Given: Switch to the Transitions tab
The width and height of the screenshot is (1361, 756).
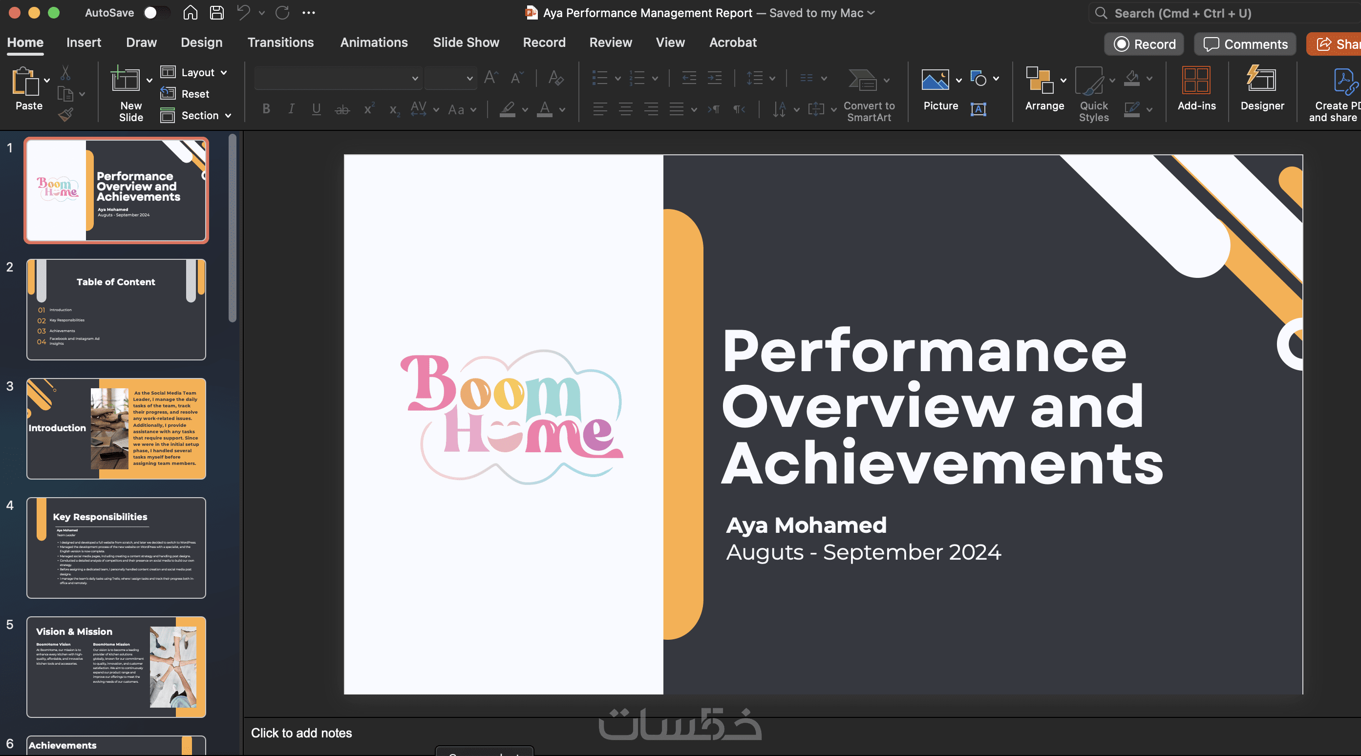Looking at the screenshot, I should (x=280, y=42).
